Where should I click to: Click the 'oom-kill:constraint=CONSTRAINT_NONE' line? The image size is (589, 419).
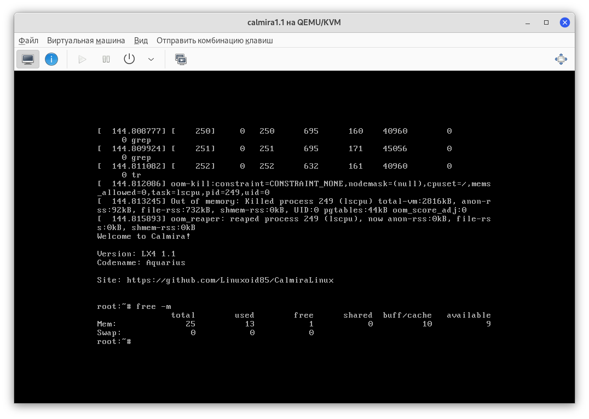294,188
